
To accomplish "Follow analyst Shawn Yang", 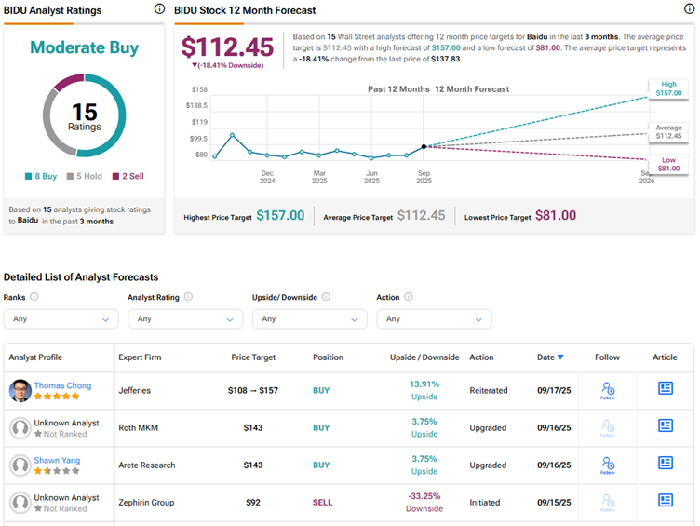I will (607, 465).
